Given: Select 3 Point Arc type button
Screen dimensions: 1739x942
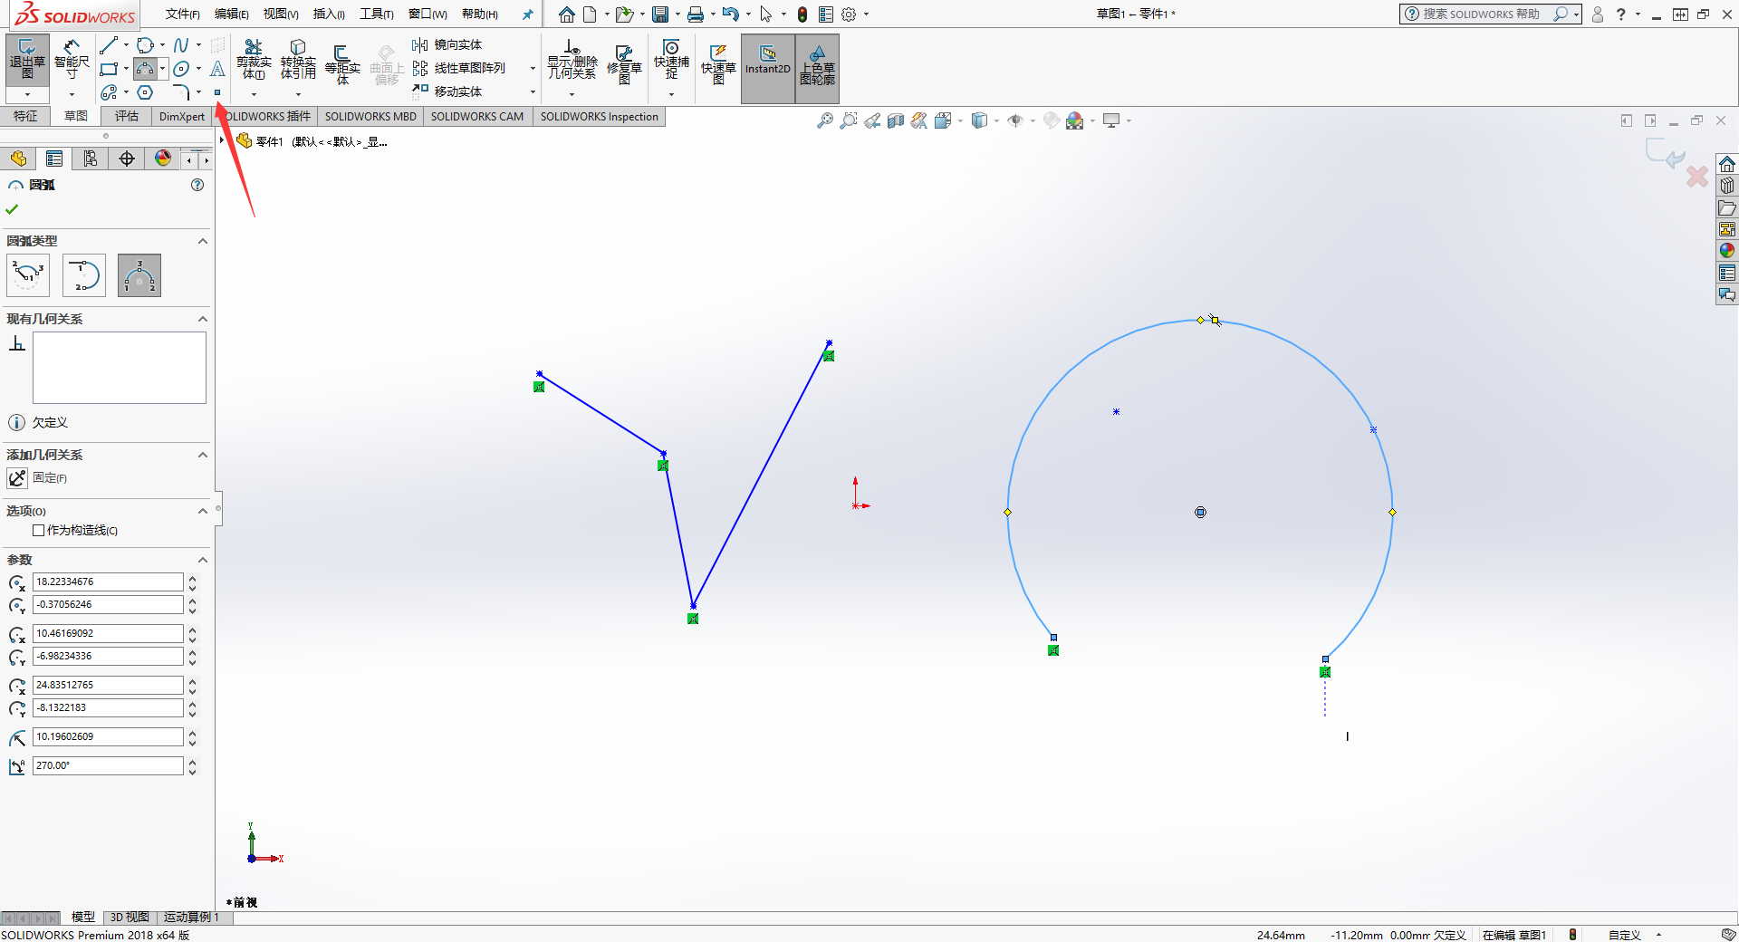Looking at the screenshot, I should tap(139, 275).
